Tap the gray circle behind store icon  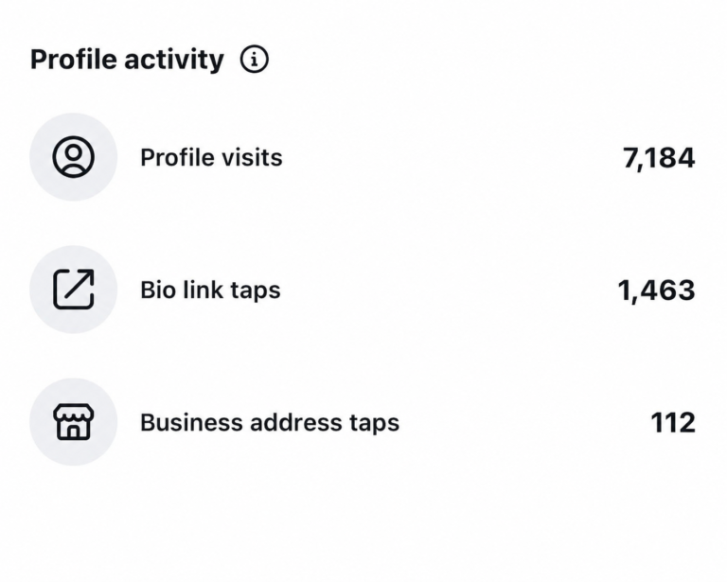pyautogui.click(x=73, y=422)
